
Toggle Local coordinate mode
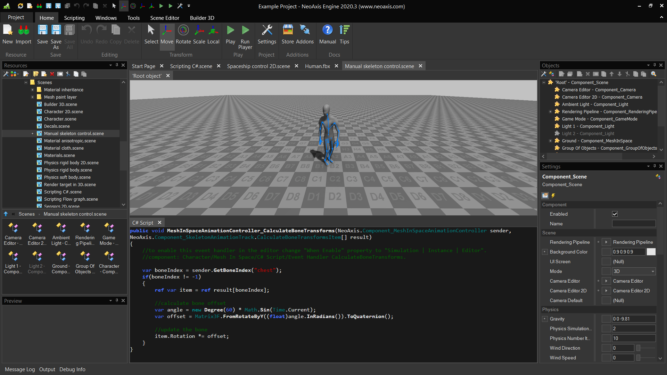pyautogui.click(x=213, y=35)
